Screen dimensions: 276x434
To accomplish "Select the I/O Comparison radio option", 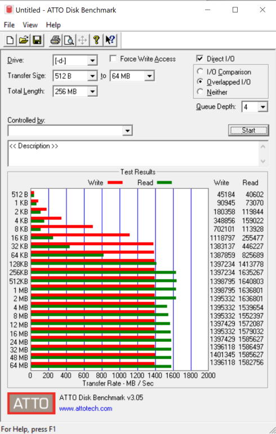I will (200, 71).
